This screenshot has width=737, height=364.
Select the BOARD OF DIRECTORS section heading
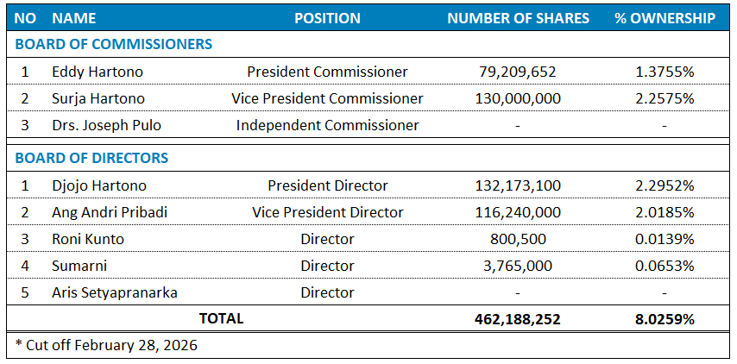click(x=91, y=158)
